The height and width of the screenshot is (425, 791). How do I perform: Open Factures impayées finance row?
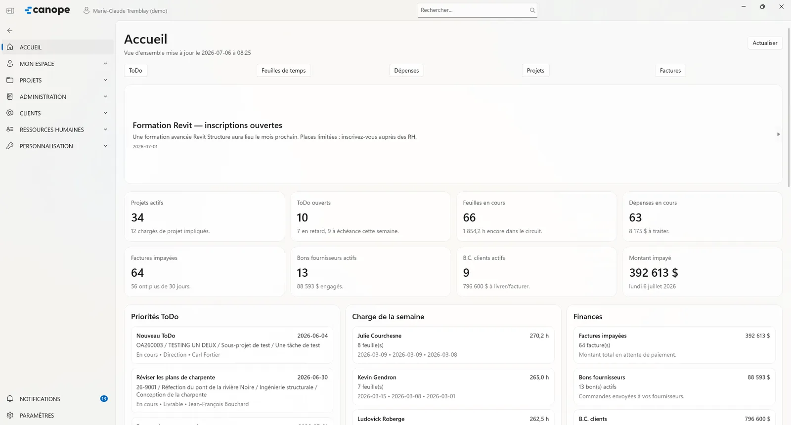[674, 345]
